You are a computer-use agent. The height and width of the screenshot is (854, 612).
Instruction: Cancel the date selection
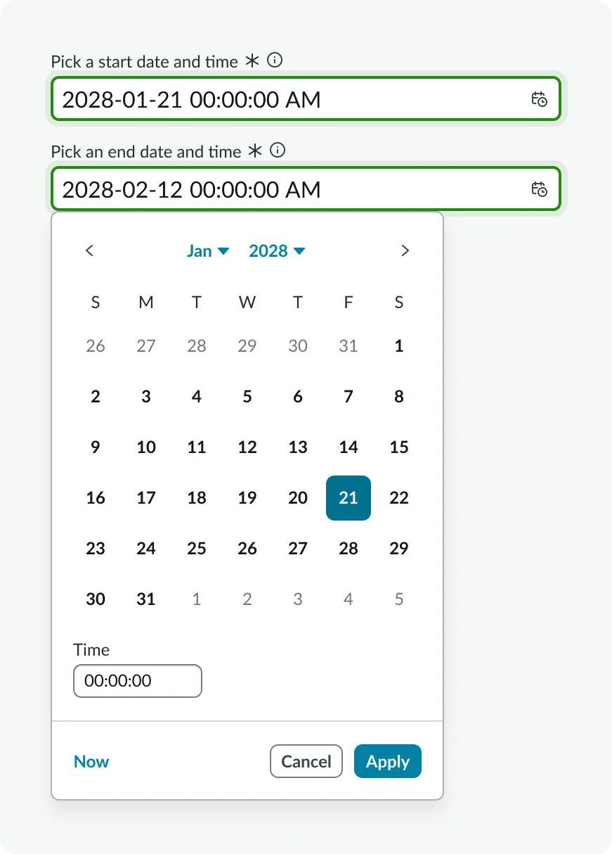(306, 761)
